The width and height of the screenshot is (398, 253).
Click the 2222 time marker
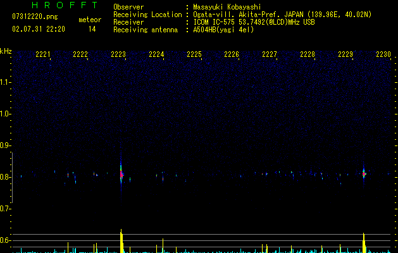[x=80, y=54]
